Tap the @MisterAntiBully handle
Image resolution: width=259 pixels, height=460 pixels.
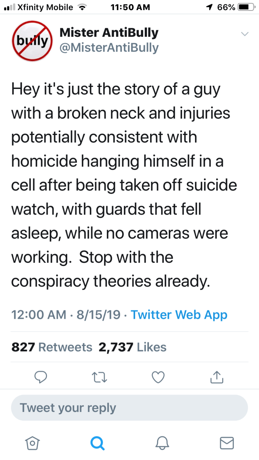109,48
